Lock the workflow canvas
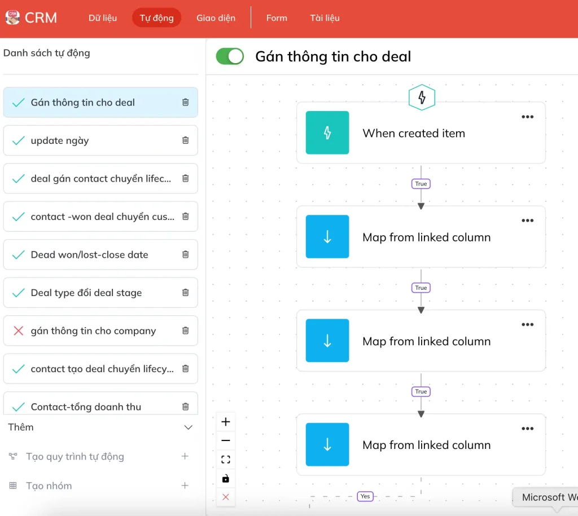 226,478
